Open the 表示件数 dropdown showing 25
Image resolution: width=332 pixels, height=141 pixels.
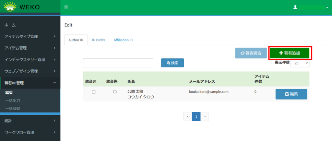300,64
